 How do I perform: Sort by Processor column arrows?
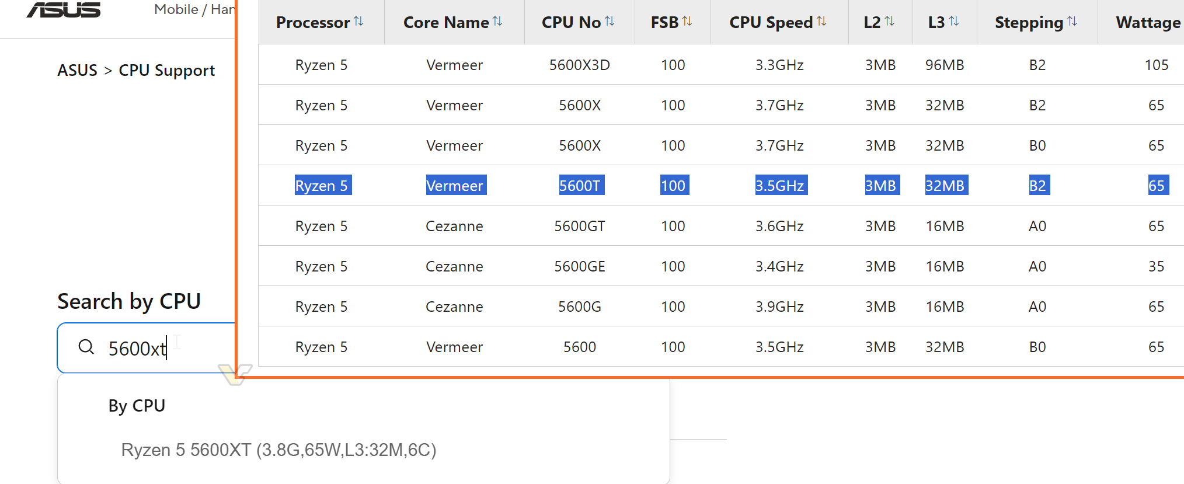(358, 22)
